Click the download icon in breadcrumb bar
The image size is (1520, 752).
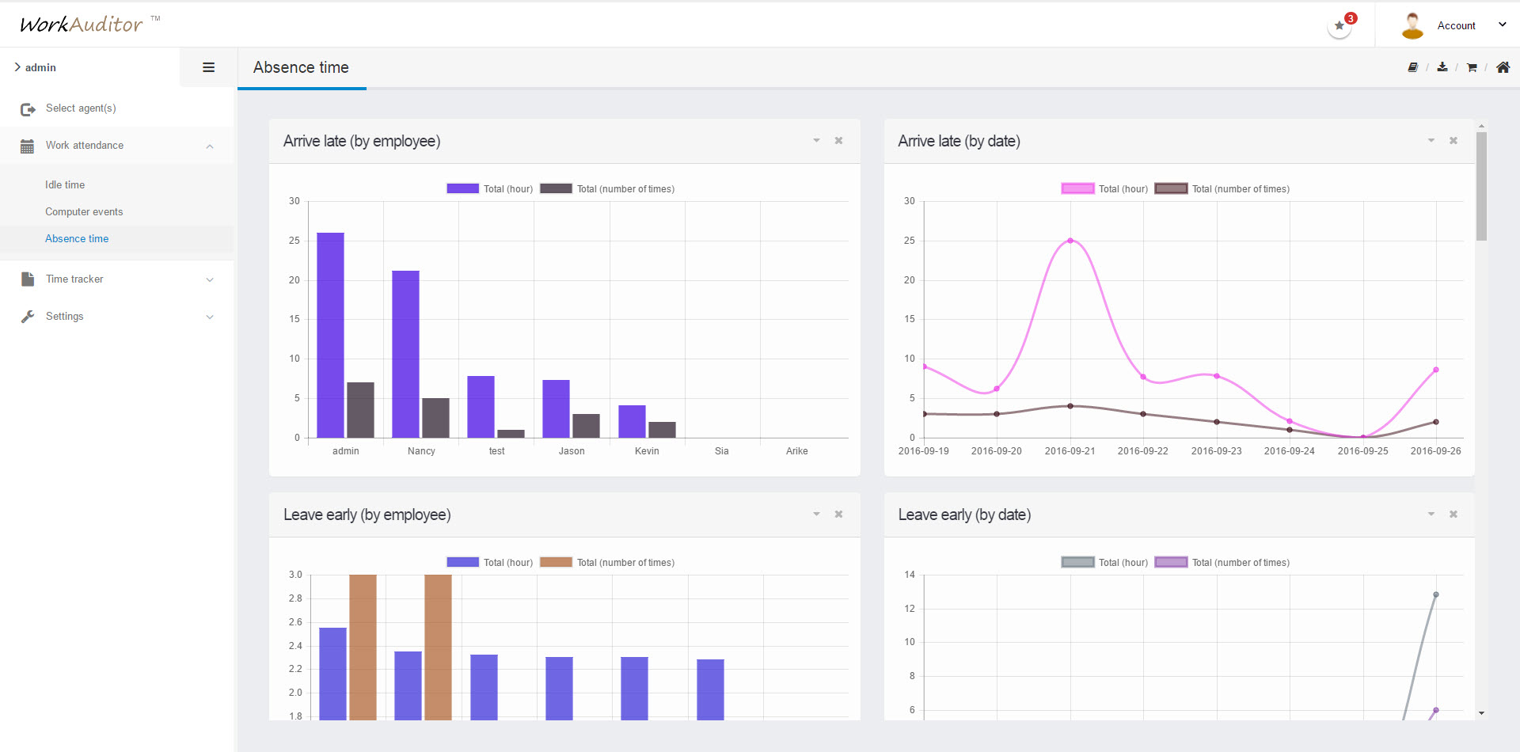(x=1442, y=67)
